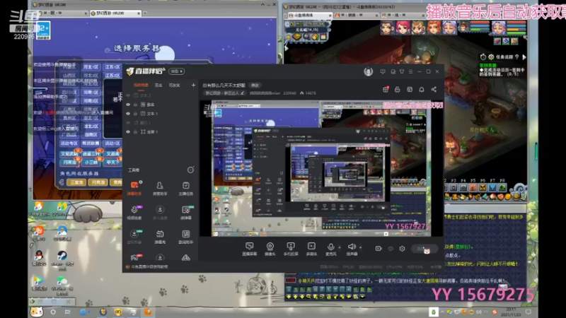Screen dimensions: 566x318
Task: Toggle the lock on 歌名 source
Action: point(135,105)
